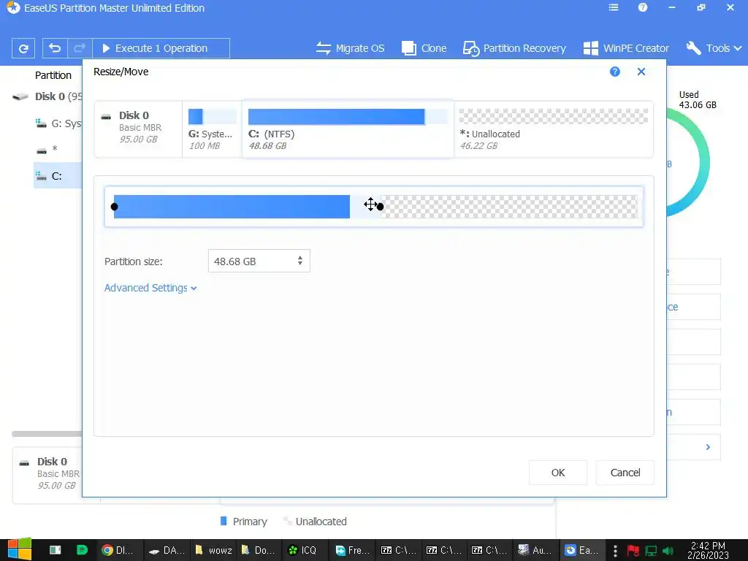Click the title bar help icon

pos(643,7)
